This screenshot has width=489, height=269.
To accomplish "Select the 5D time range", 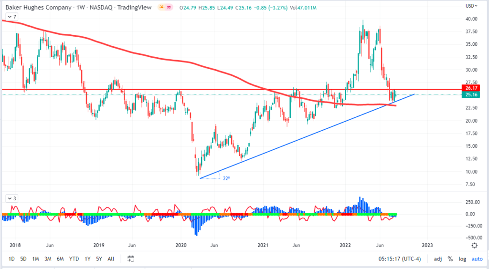I will point(23,259).
